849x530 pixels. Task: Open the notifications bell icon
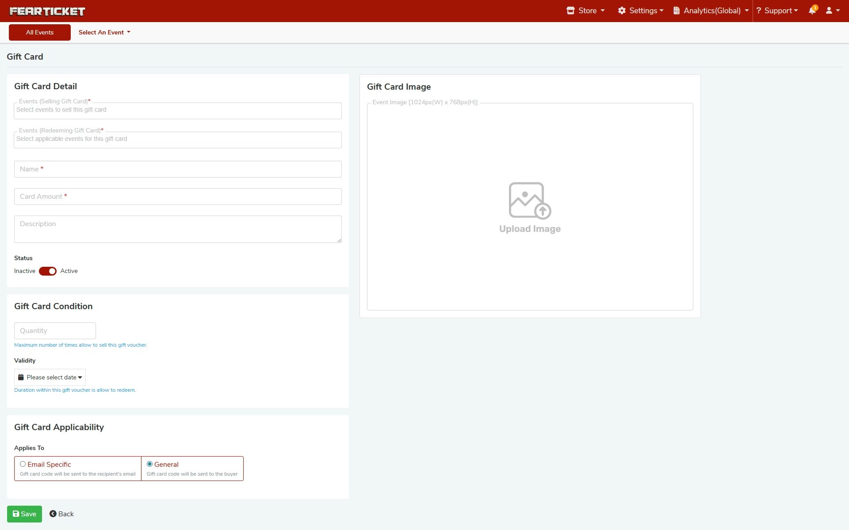[812, 11]
